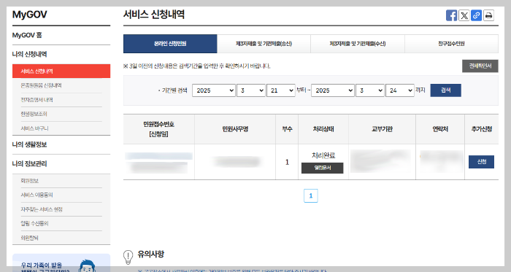Click the 교부기관 column header
Image resolution: width=511 pixels, height=272 pixels.
382,129
